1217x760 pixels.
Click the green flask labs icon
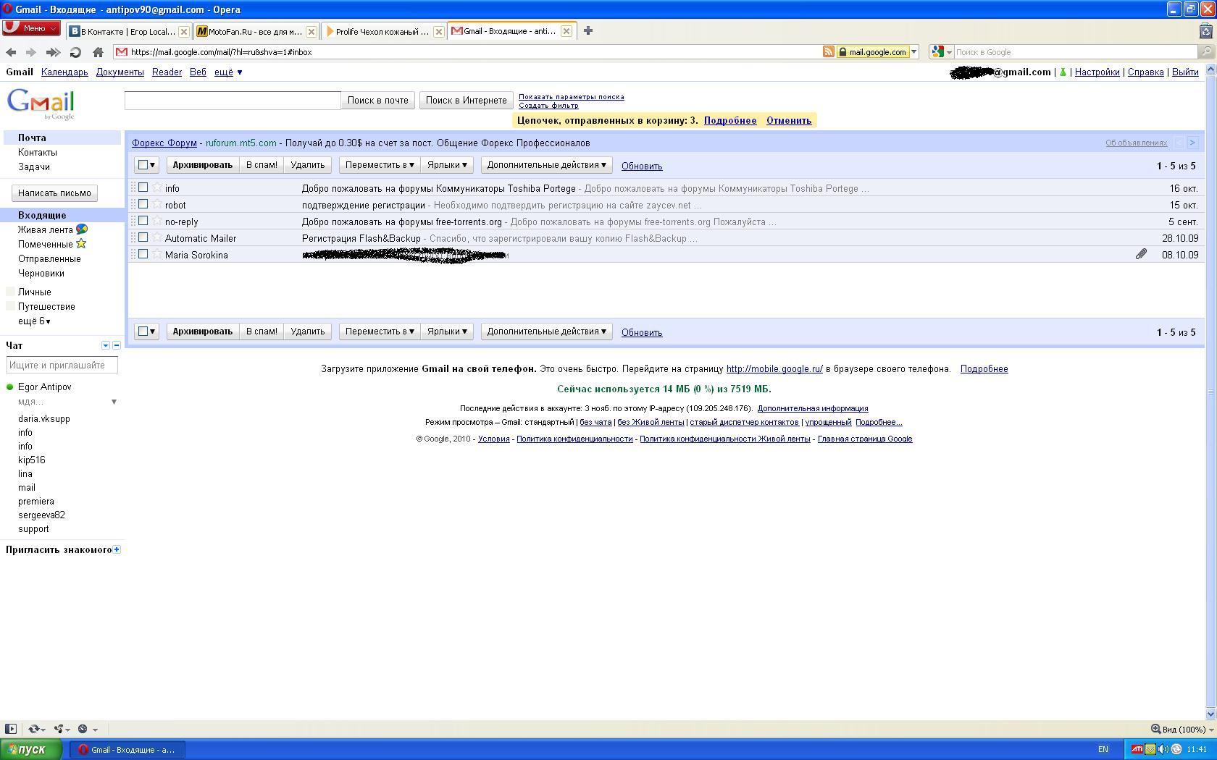(x=1063, y=72)
